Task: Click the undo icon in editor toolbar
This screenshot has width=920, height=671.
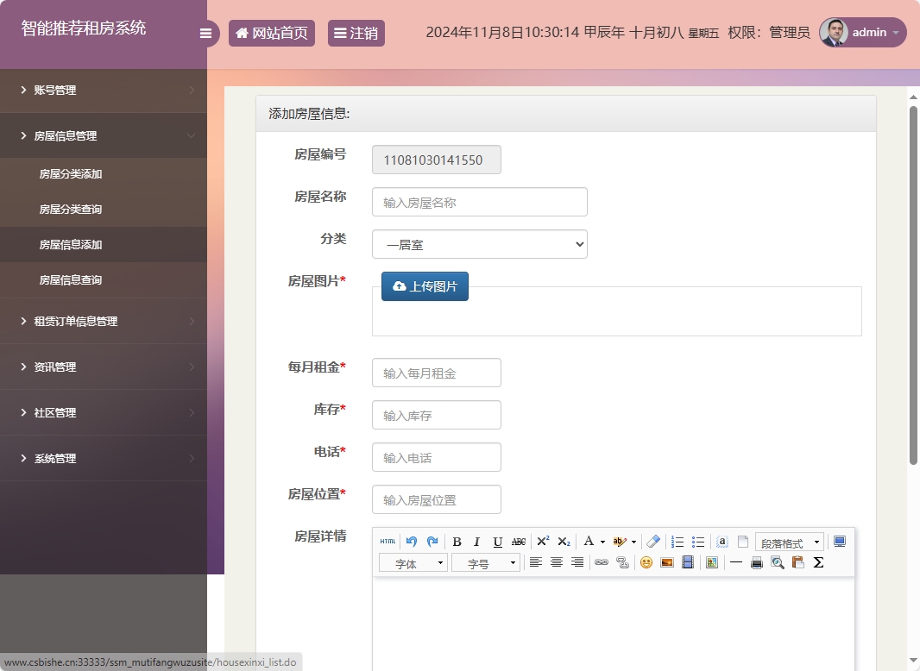Action: (x=412, y=542)
